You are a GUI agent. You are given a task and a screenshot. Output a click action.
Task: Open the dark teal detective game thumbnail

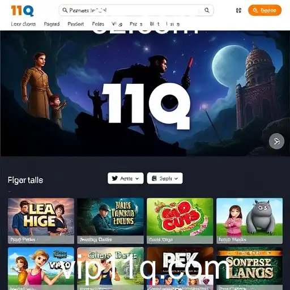pyautogui.click(x=110, y=221)
